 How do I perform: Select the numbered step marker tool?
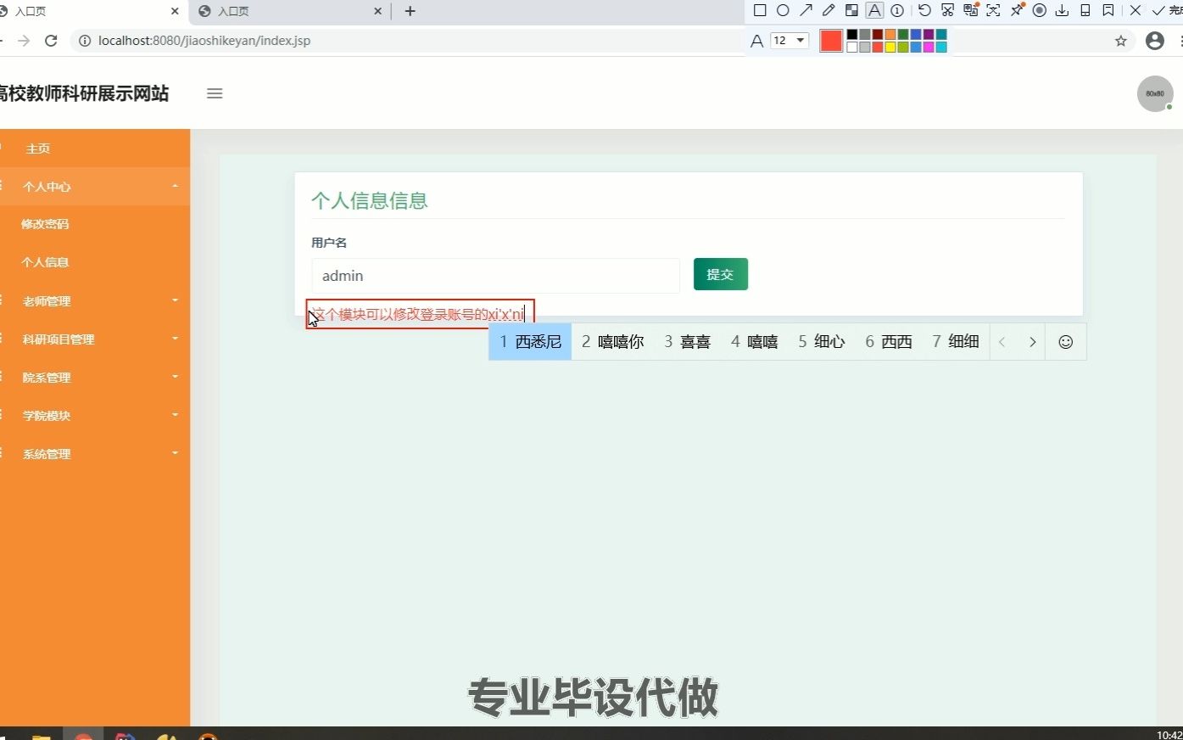pyautogui.click(x=897, y=11)
